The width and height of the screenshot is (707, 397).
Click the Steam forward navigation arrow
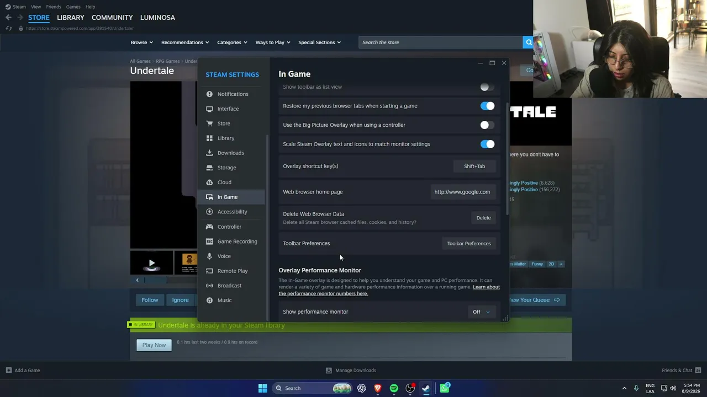pyautogui.click(x=20, y=18)
